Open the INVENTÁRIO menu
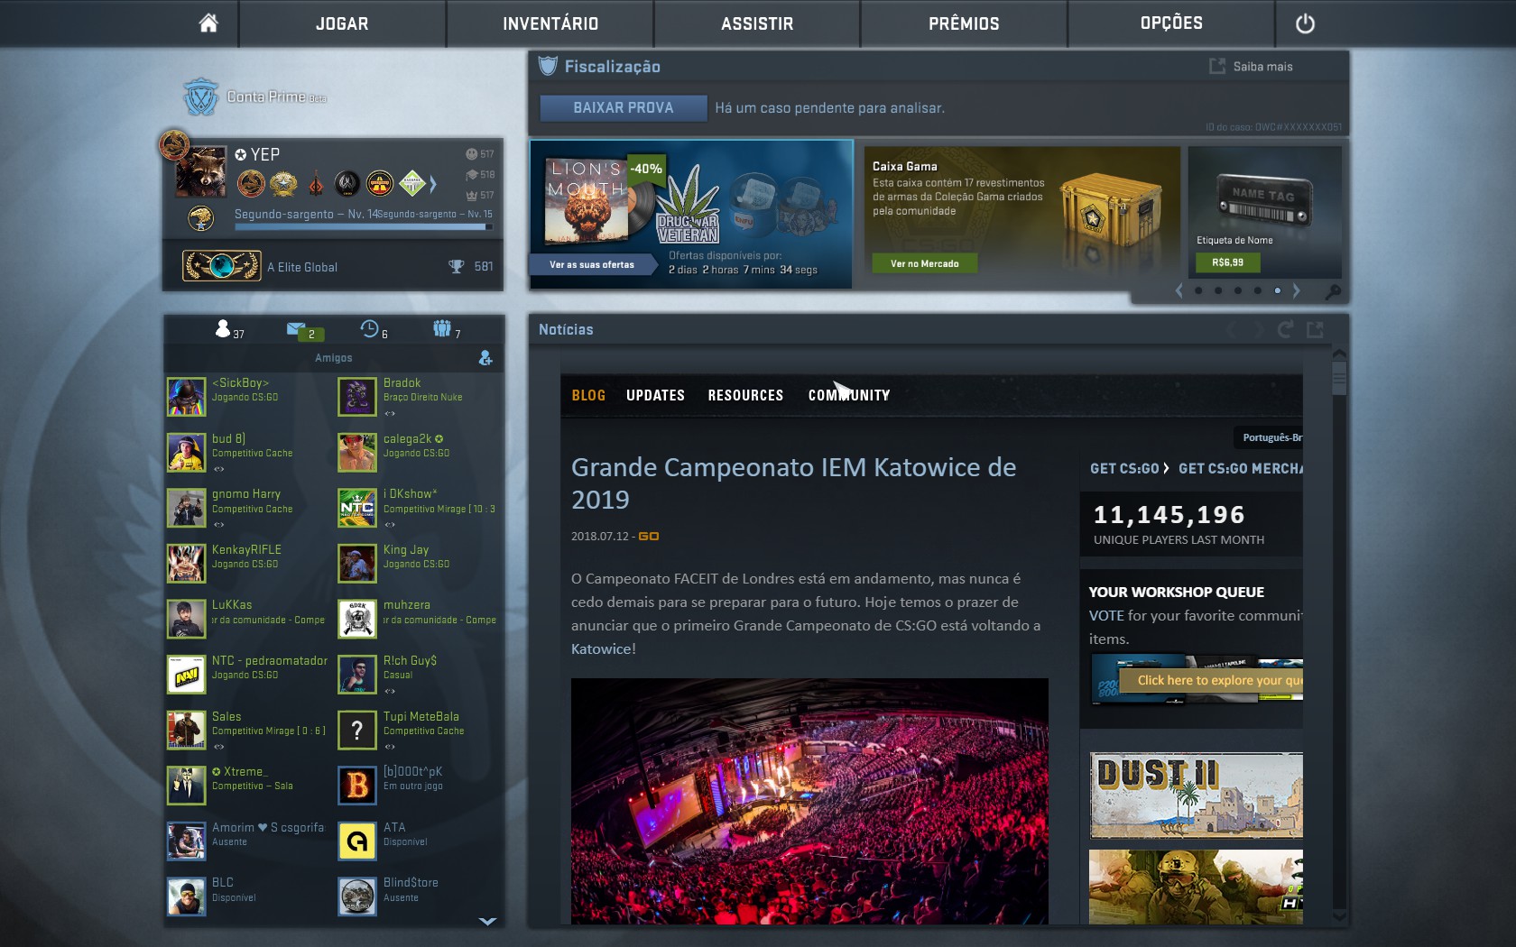Screen dimensions: 1516x947 [550, 23]
